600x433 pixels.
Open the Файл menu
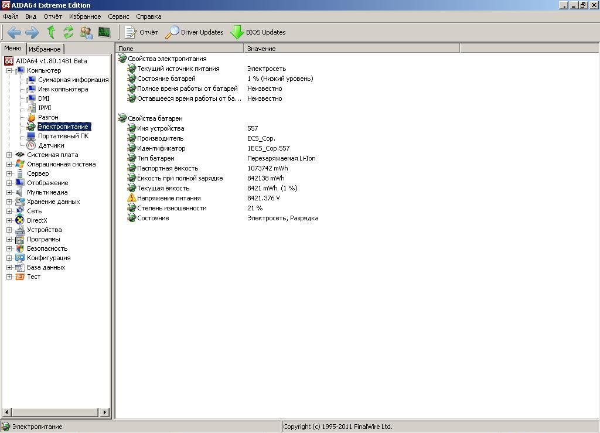click(x=11, y=16)
